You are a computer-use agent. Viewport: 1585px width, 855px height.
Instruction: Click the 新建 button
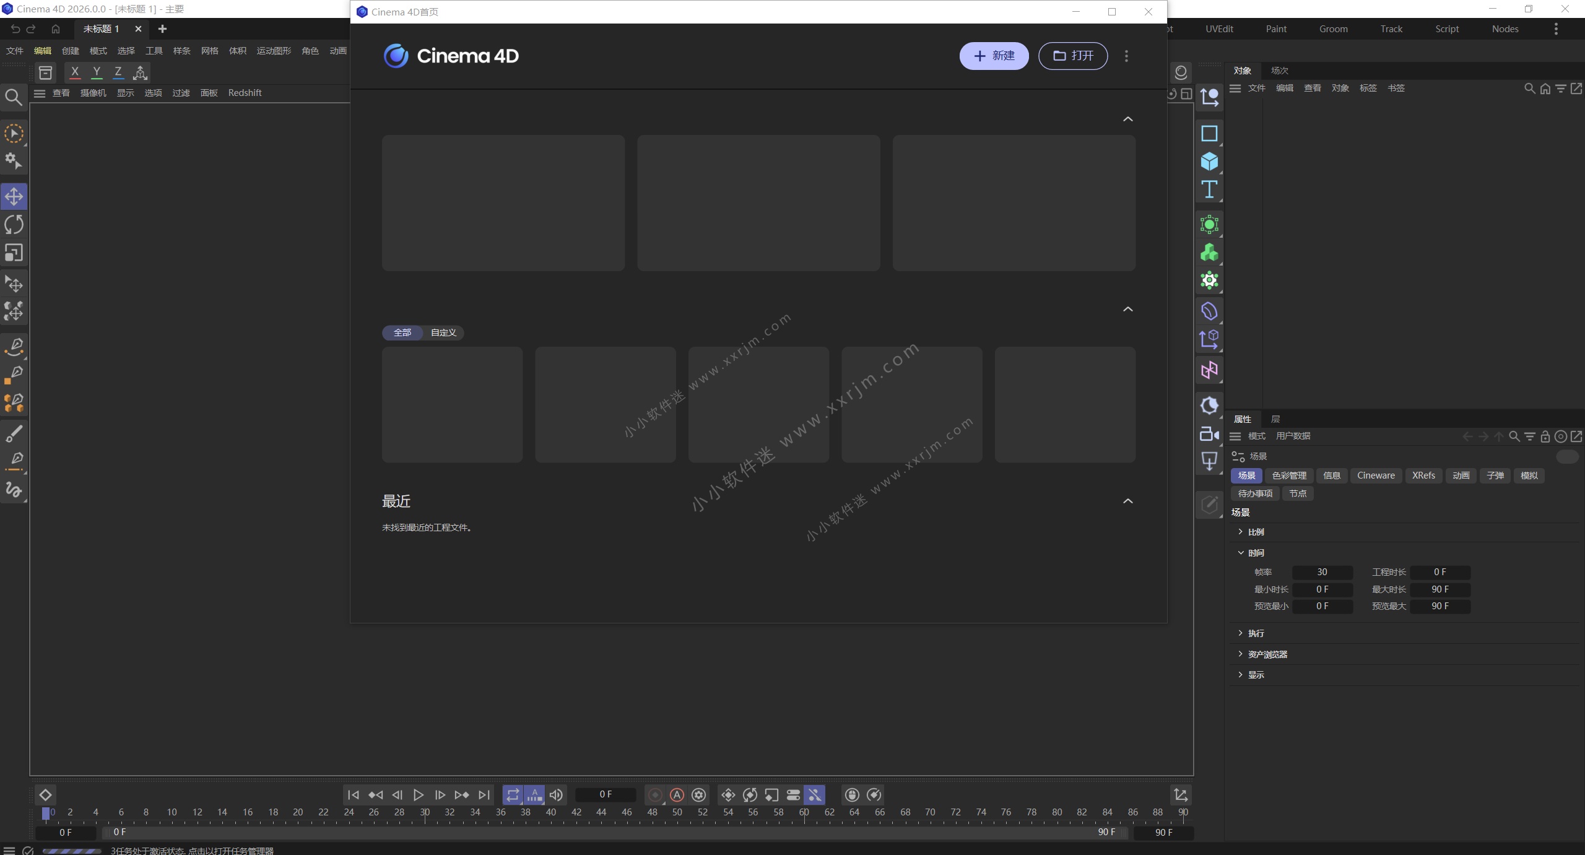[994, 56]
